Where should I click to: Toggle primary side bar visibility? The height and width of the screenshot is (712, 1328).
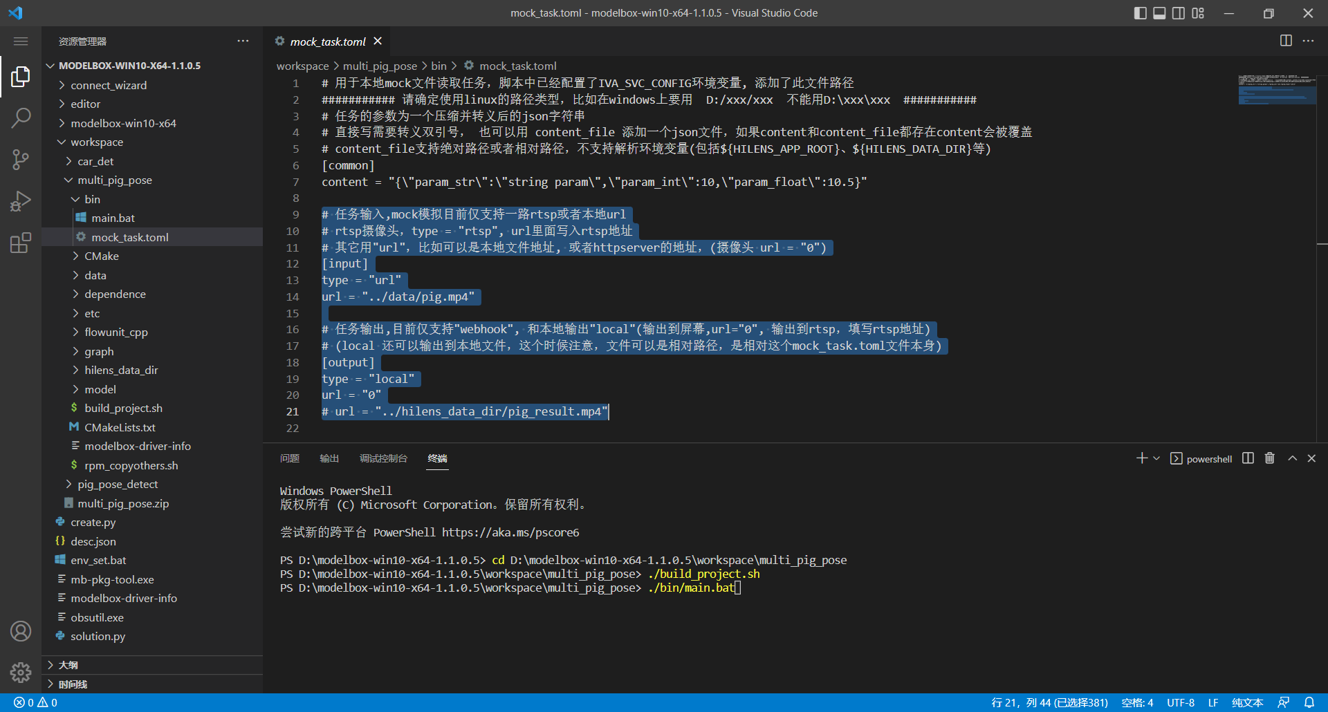click(1141, 13)
